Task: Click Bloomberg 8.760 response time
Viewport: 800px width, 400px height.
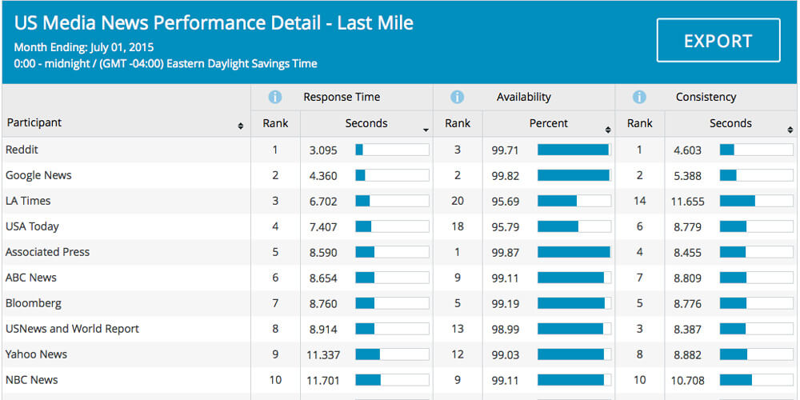Action: (x=323, y=304)
